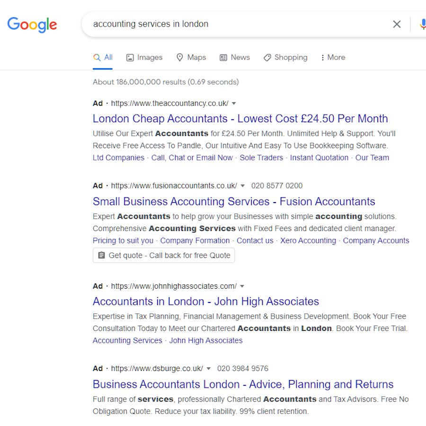Clear the search box with X icon
The image size is (426, 426).
click(397, 24)
